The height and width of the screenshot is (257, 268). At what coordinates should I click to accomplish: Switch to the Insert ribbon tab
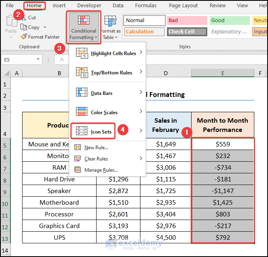coord(59,6)
